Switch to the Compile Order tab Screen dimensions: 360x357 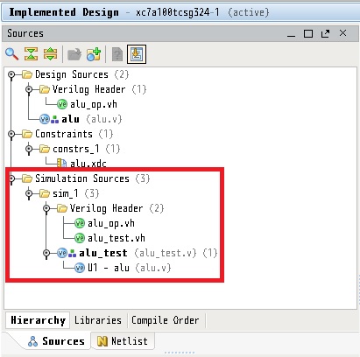click(166, 320)
